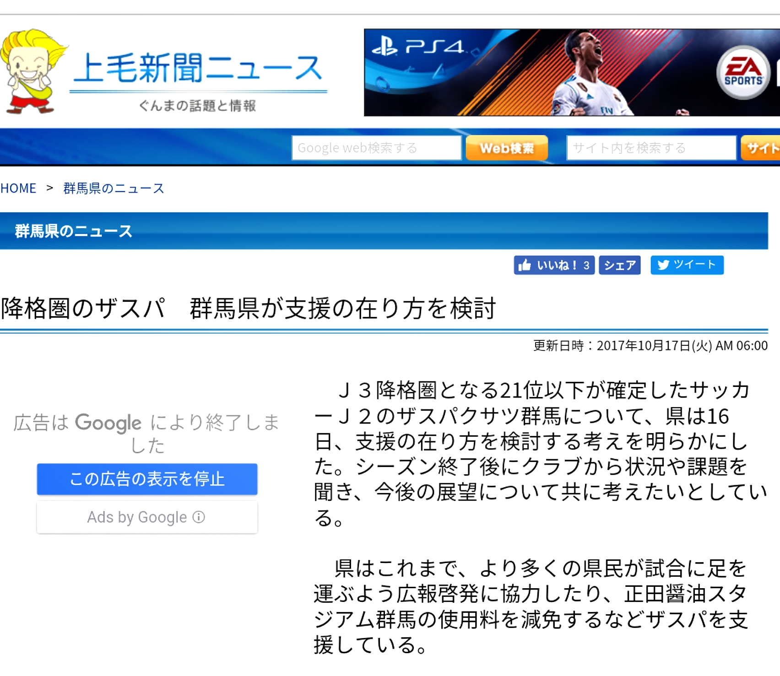Click the Twitter bird ツイート button

pos(687,265)
